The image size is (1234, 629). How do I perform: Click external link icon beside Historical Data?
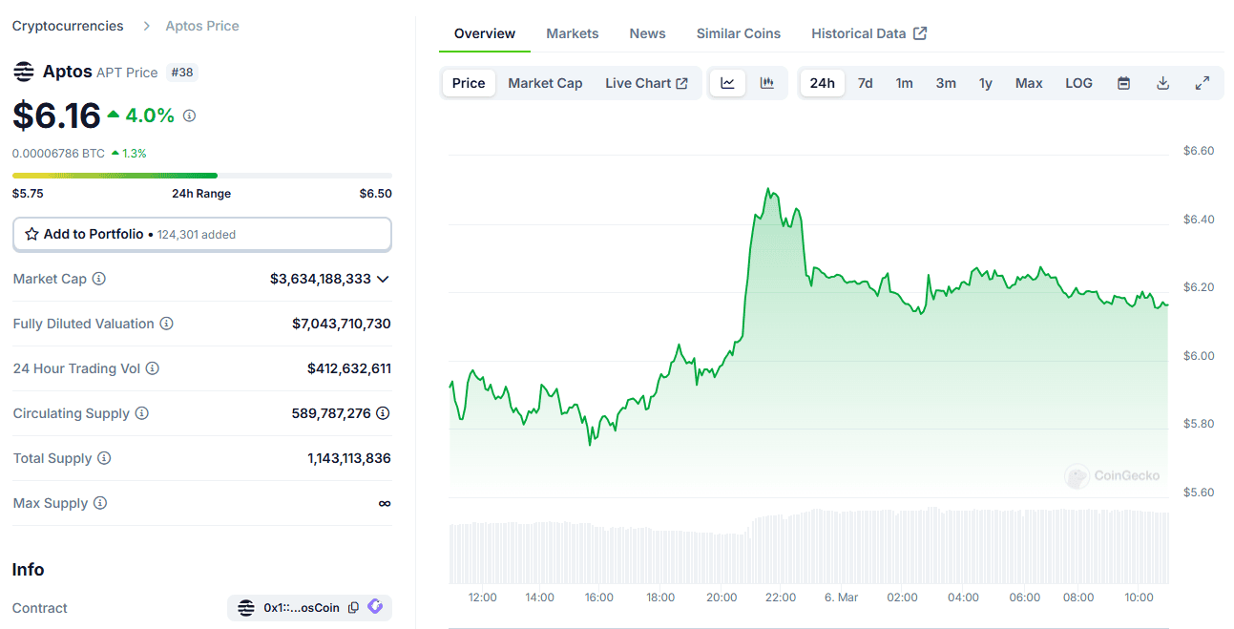[920, 33]
